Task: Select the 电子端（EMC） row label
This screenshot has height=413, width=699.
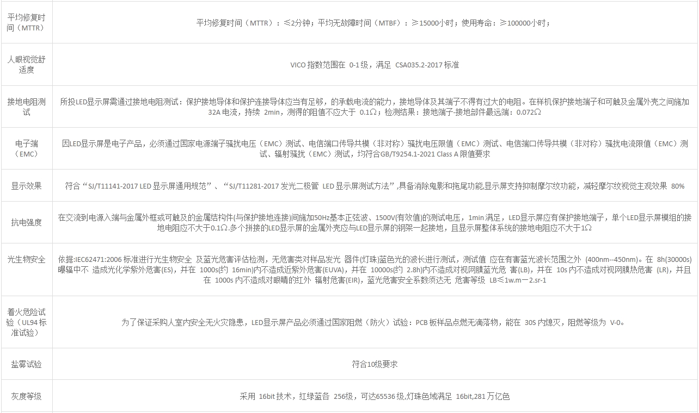Action: coord(26,148)
